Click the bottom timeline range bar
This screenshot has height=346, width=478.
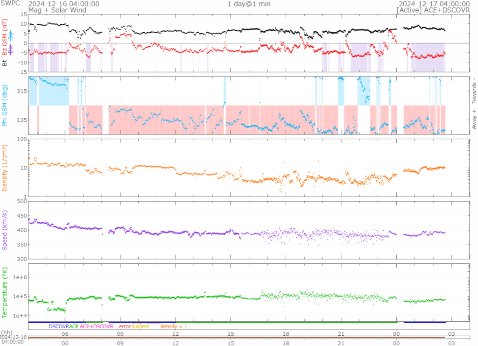coord(237,337)
